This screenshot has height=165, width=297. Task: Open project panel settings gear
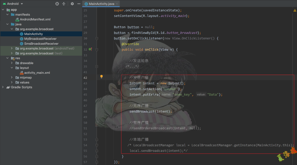[72, 4]
